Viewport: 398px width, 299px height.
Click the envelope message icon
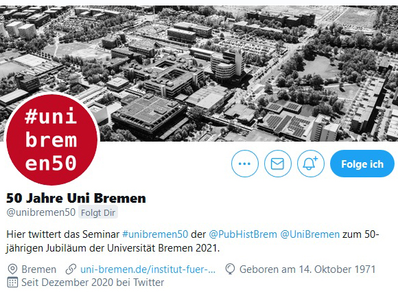278,164
